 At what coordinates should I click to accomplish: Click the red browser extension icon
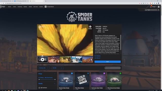click(150, 3)
